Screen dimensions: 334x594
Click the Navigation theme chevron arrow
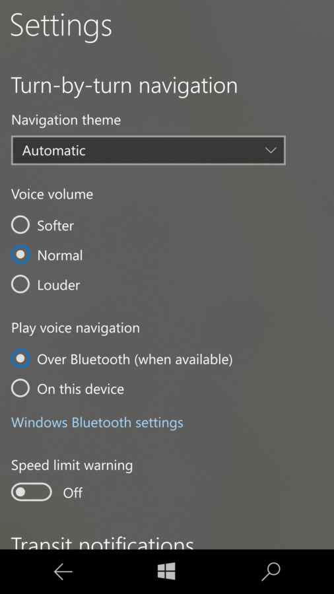(x=271, y=150)
